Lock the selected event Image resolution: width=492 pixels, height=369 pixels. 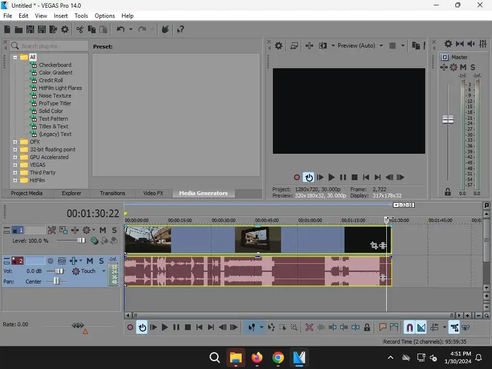(x=367, y=328)
